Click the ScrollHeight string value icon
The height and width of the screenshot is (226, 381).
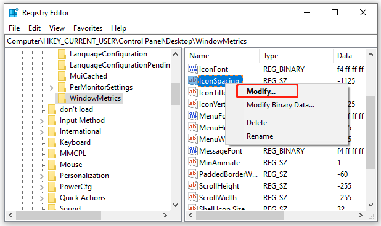(193, 185)
